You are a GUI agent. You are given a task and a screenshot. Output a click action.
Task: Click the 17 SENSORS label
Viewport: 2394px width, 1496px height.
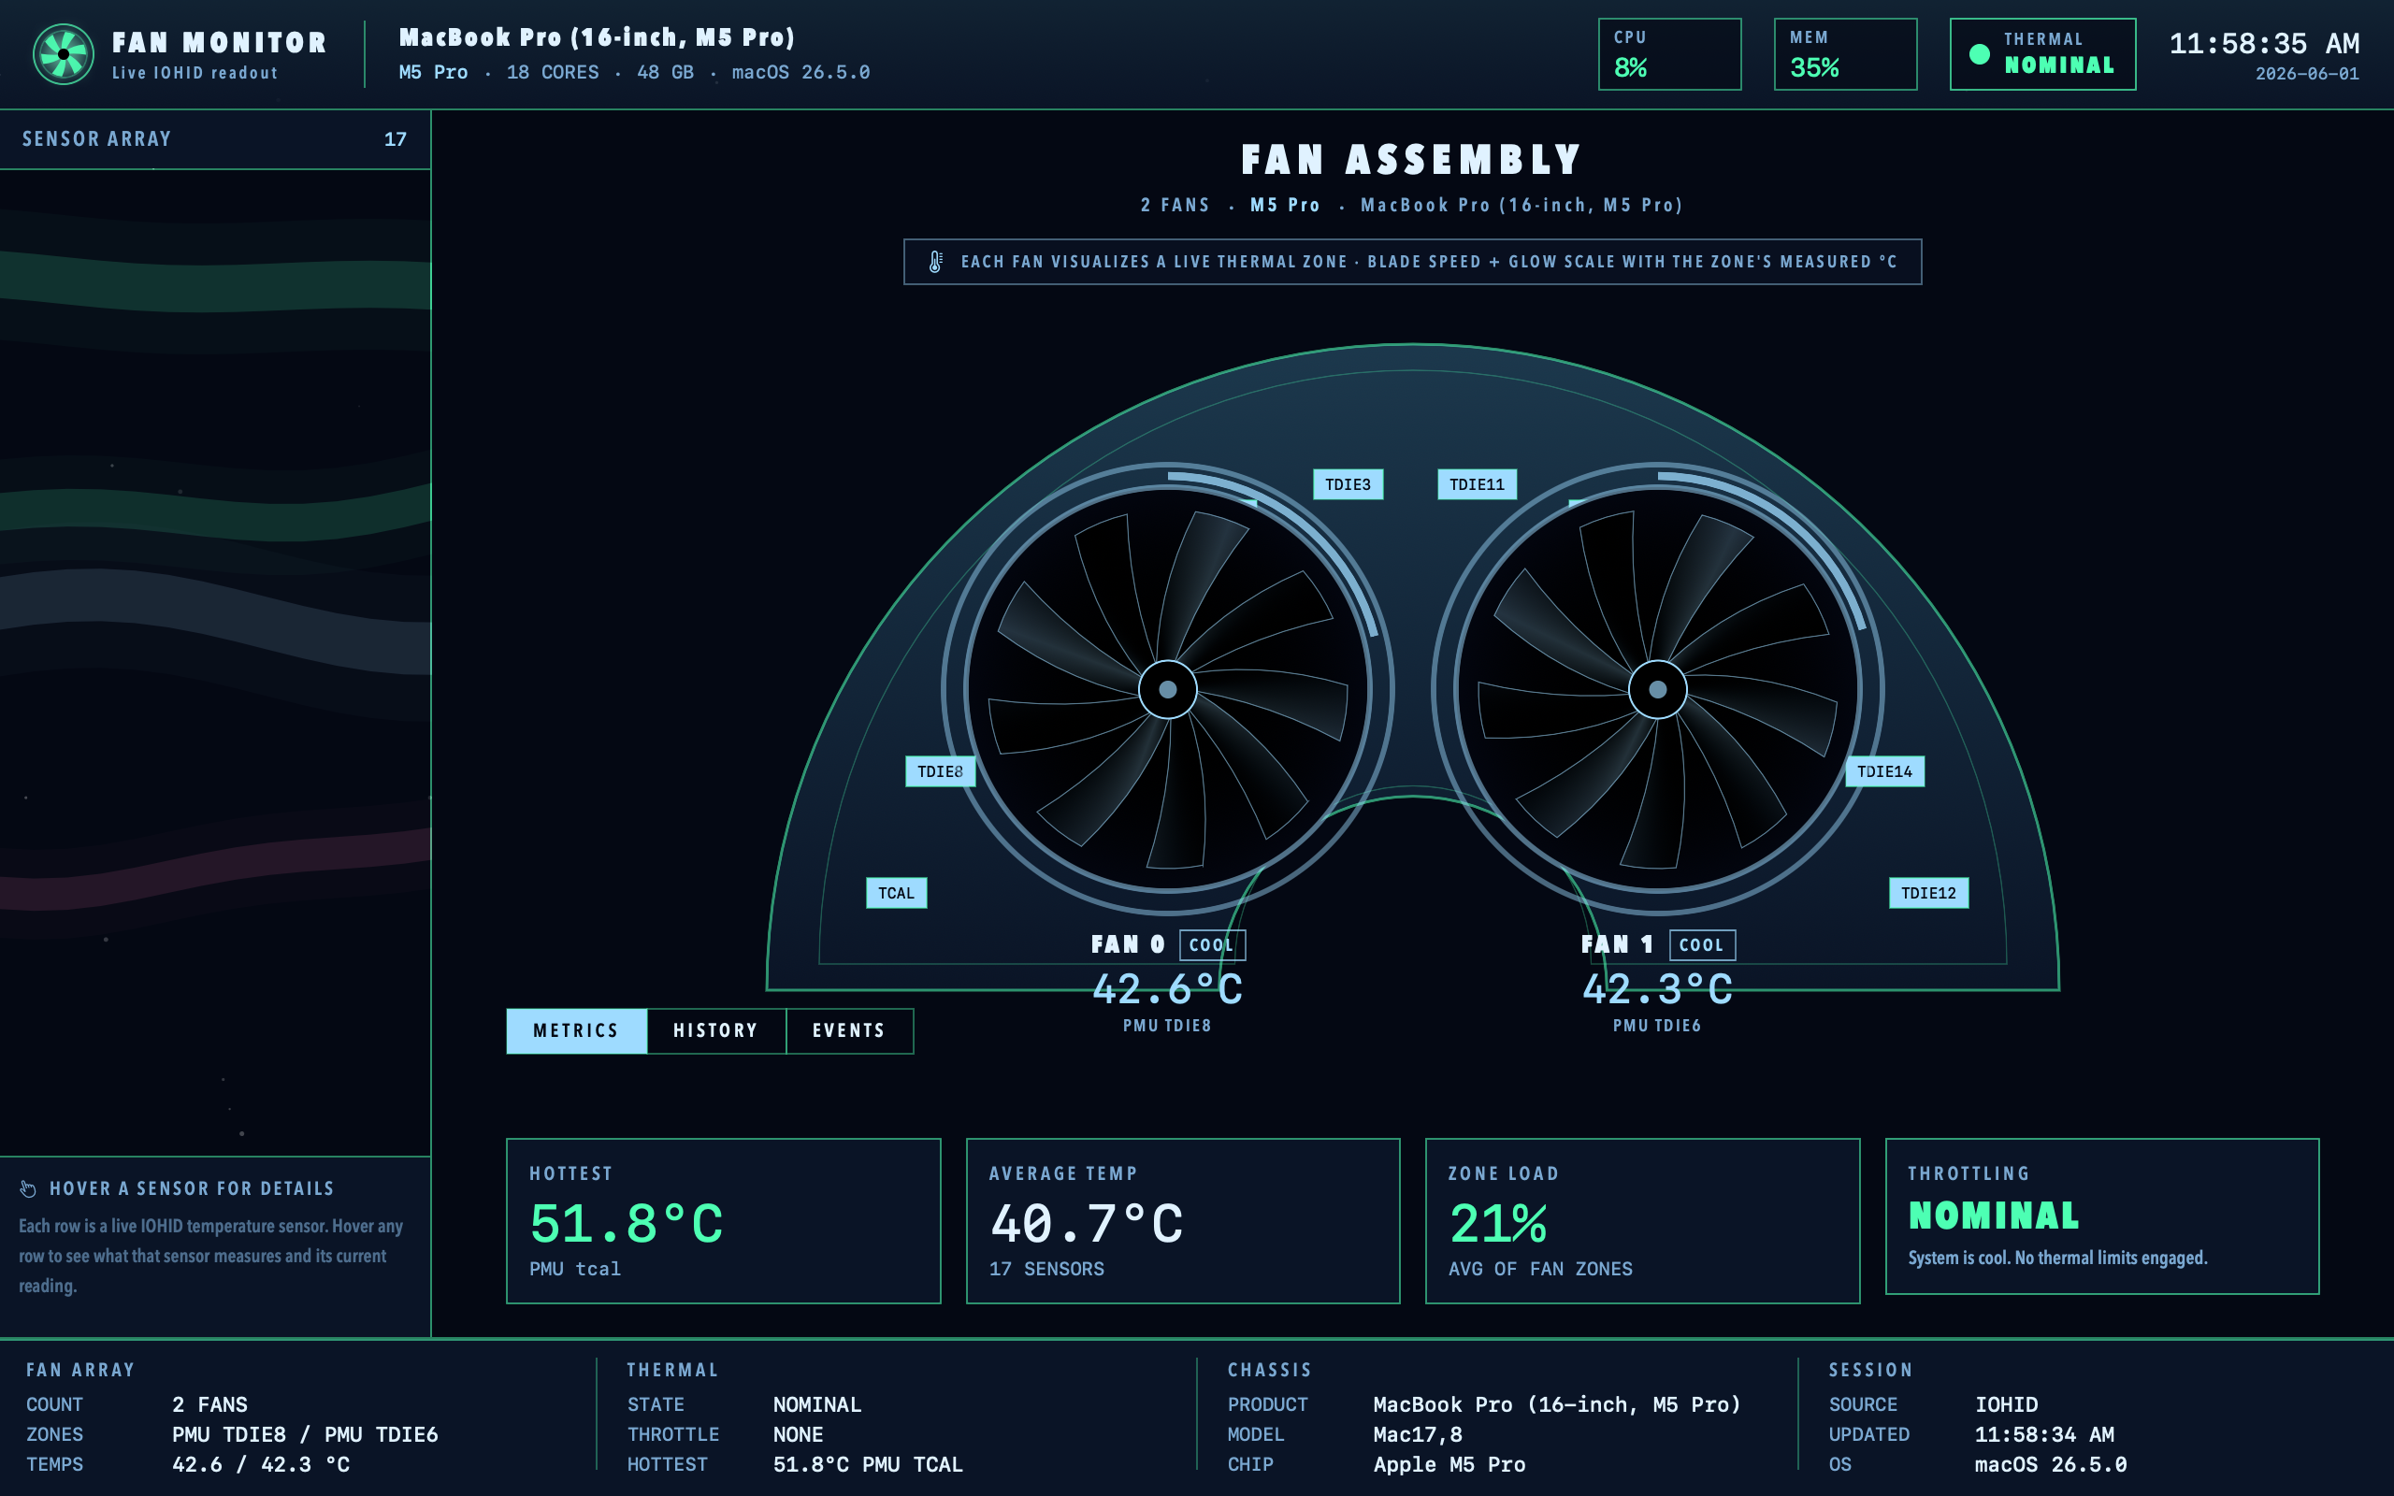pyautogui.click(x=1046, y=1269)
